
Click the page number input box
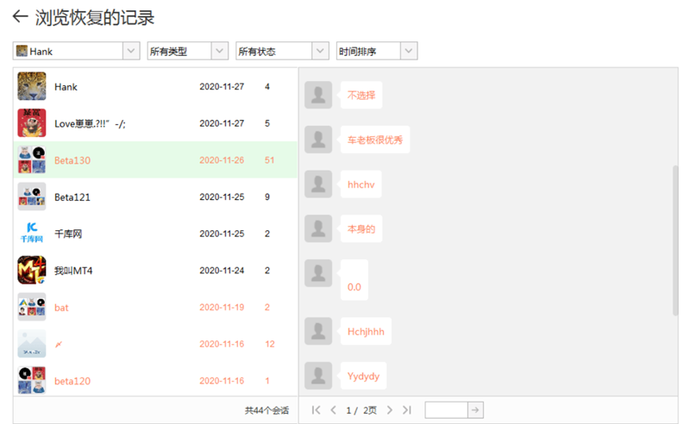pyautogui.click(x=446, y=410)
